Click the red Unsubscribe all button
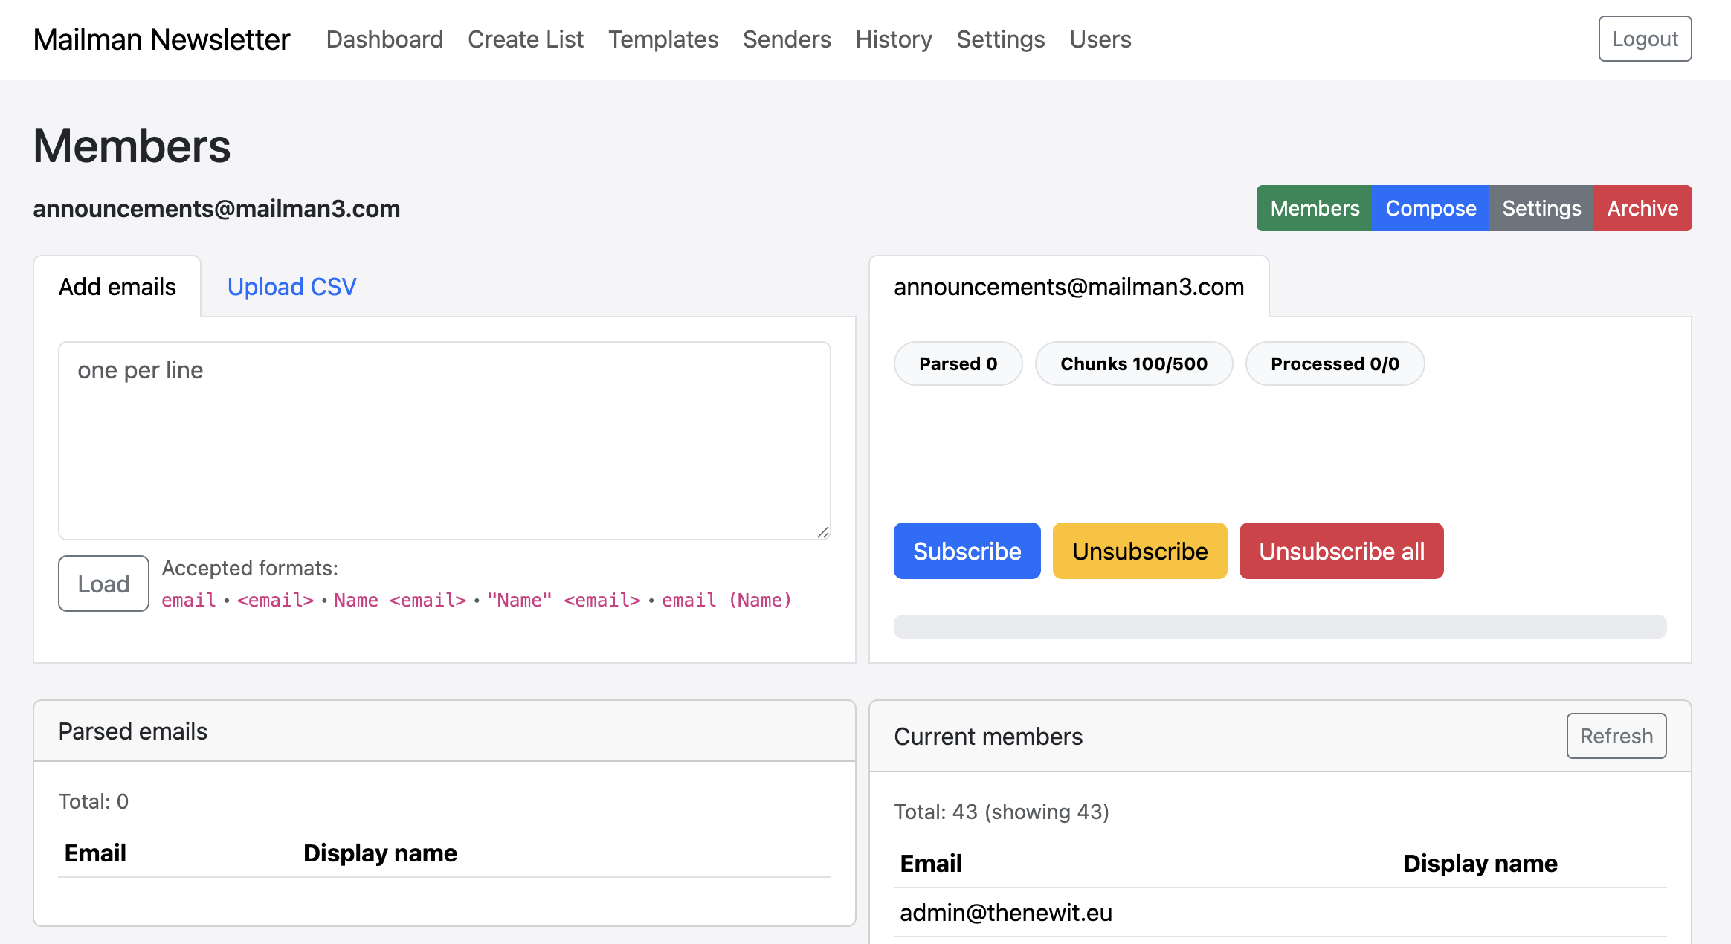1731x944 pixels. pos(1341,551)
